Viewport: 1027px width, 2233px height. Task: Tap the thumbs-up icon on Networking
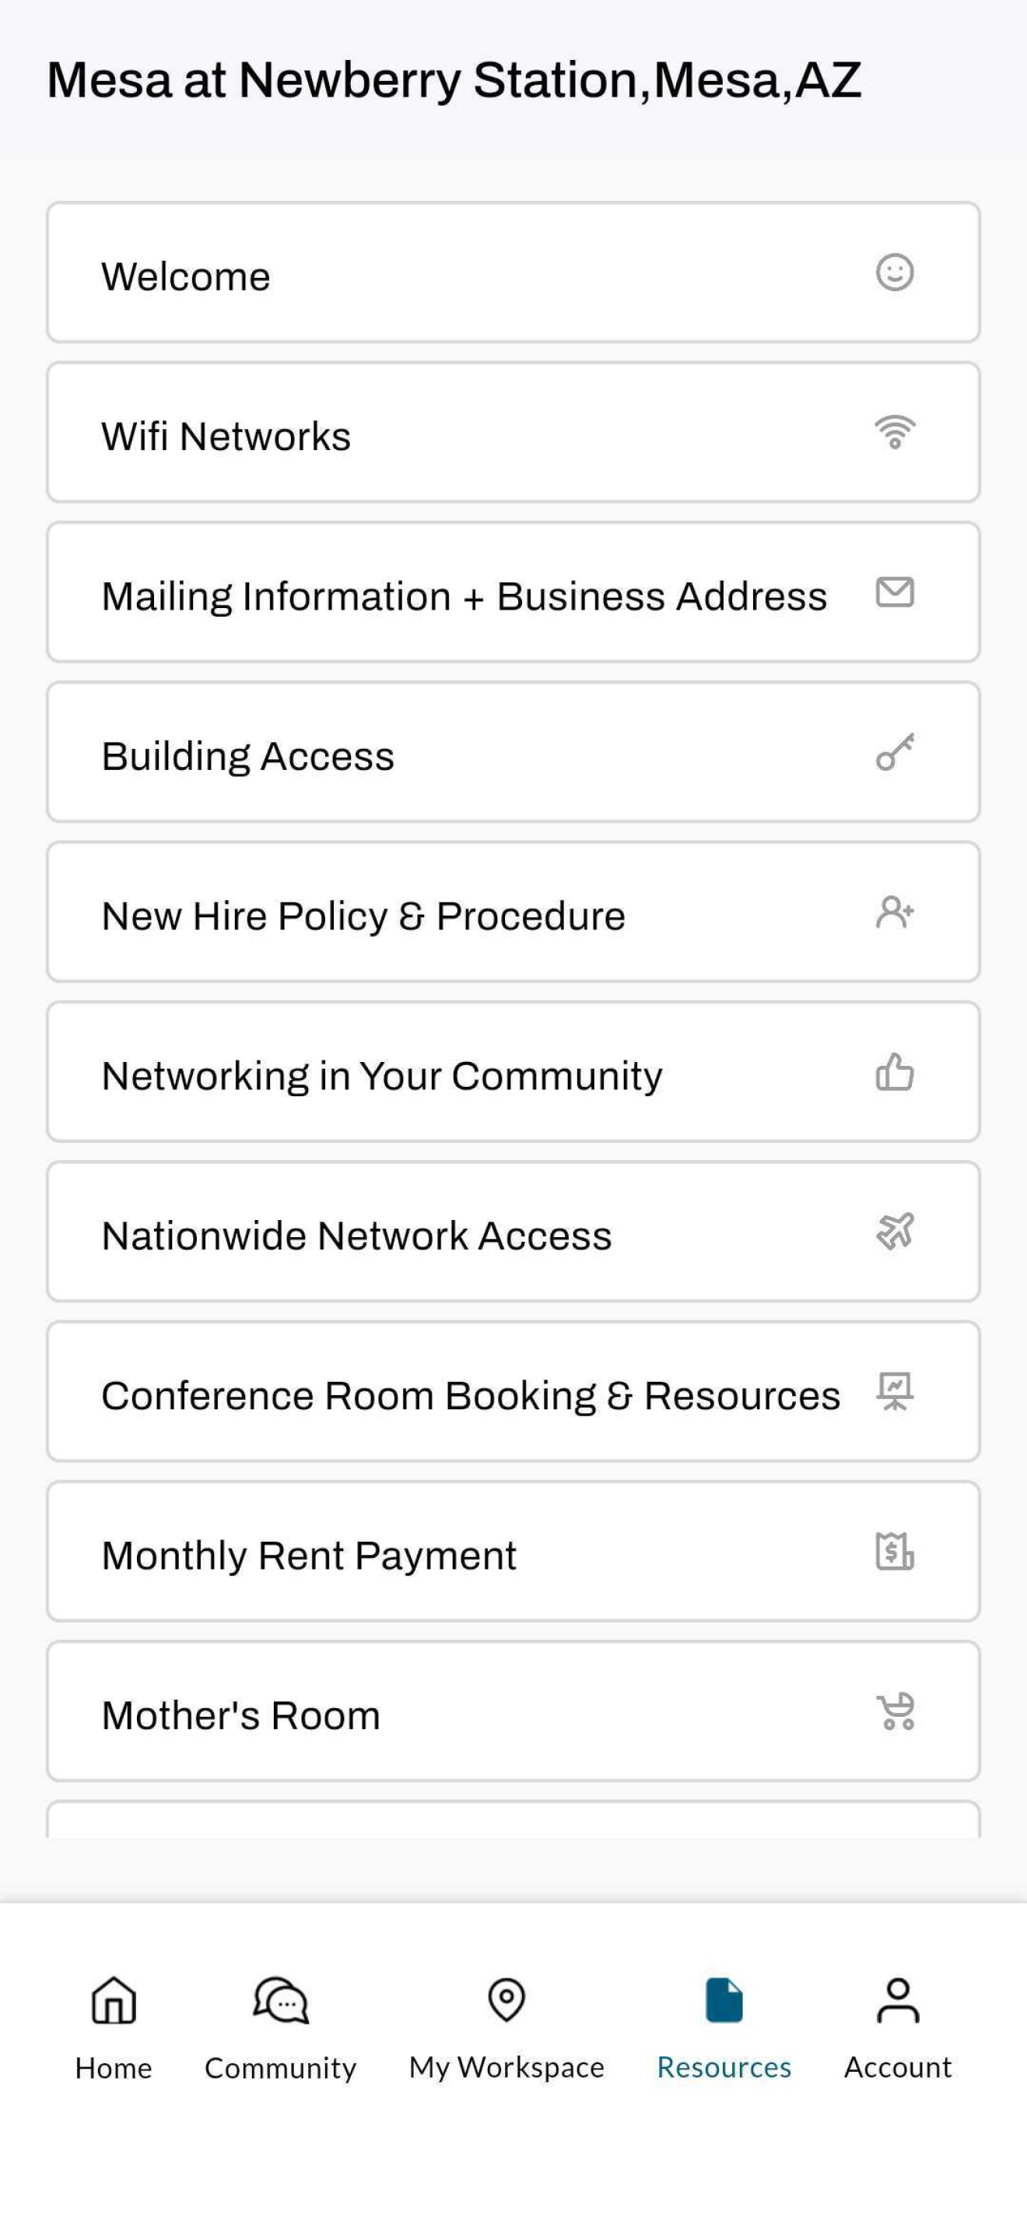click(x=895, y=1071)
